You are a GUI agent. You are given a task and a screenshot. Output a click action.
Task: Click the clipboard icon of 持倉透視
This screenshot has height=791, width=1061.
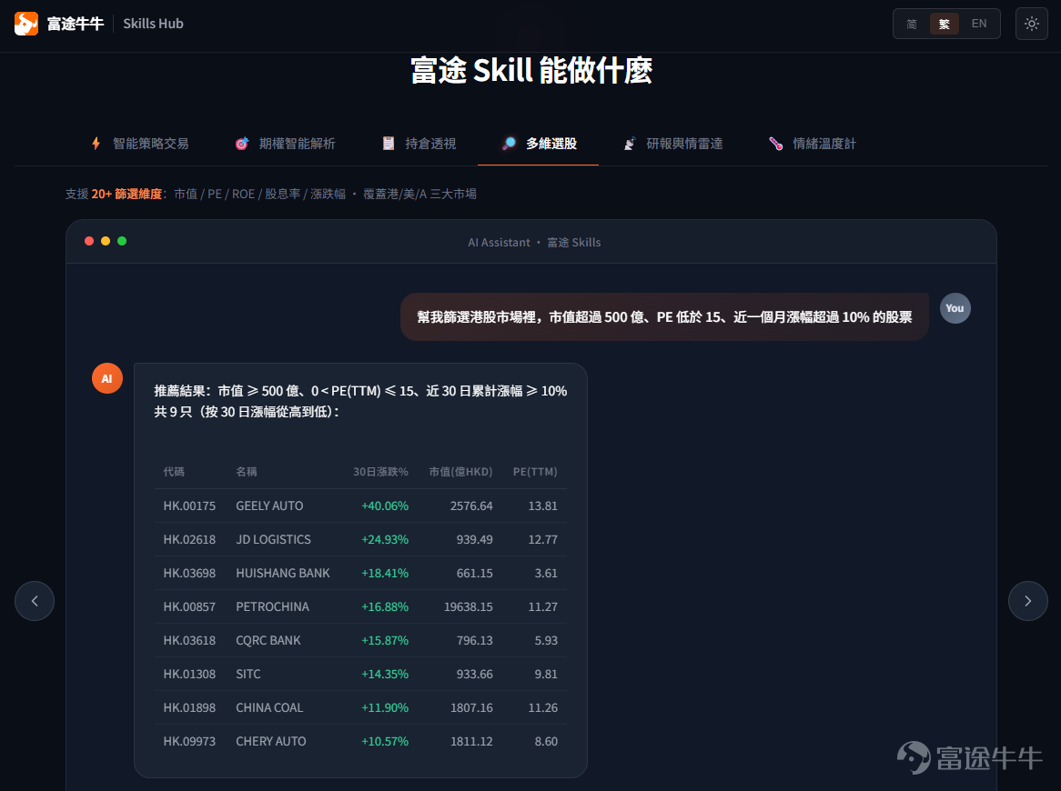click(x=389, y=144)
